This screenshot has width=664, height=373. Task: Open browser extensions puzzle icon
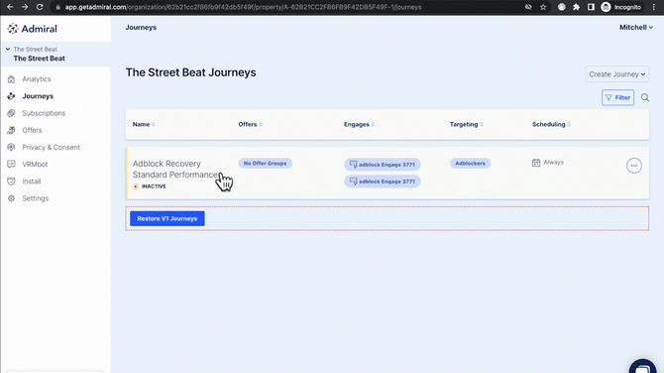click(576, 7)
